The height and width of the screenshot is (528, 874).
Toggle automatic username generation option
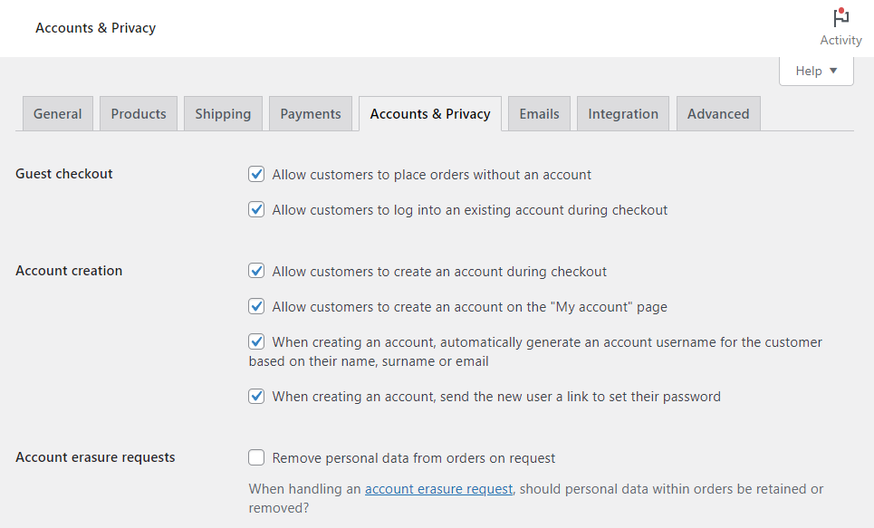pyautogui.click(x=256, y=341)
